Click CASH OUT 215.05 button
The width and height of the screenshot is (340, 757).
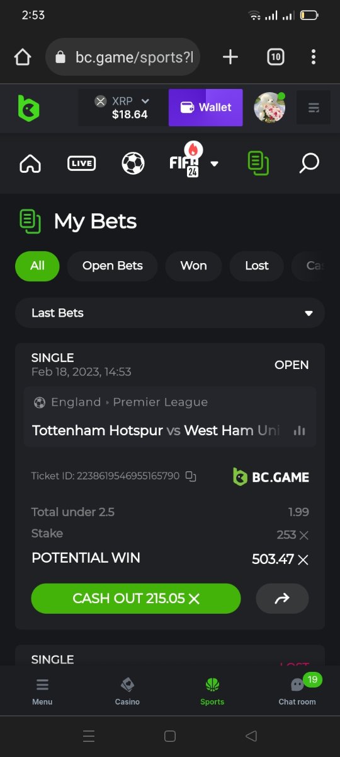click(136, 599)
